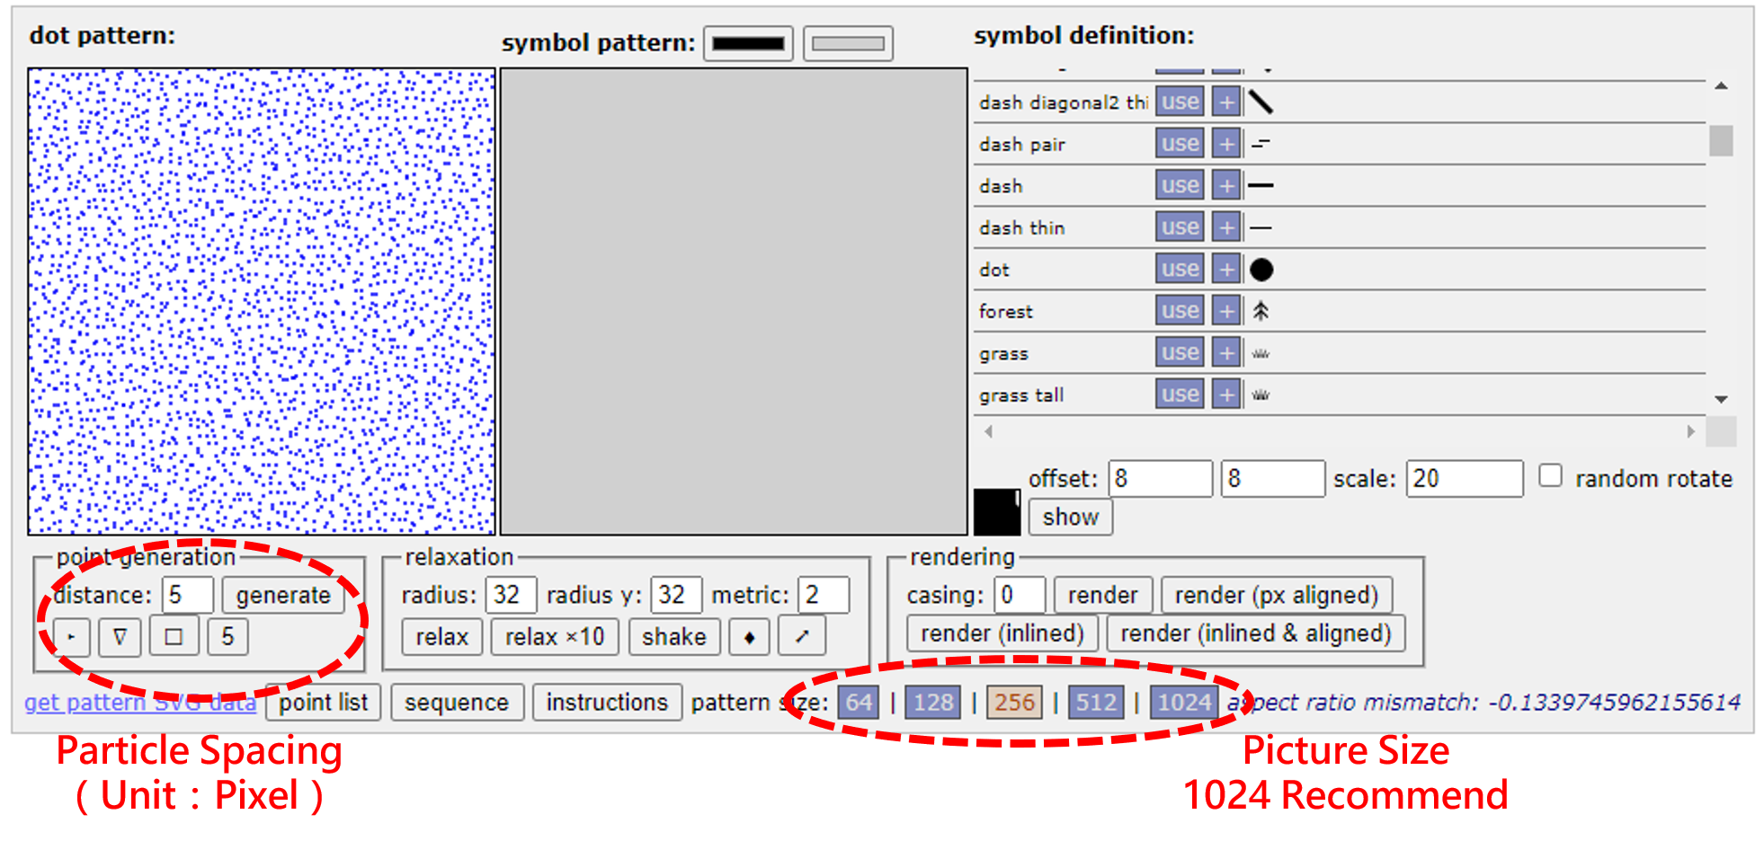This screenshot has height=841, width=1764.
Task: Add the dash diagonal2 symbol with plus
Action: point(1225,102)
